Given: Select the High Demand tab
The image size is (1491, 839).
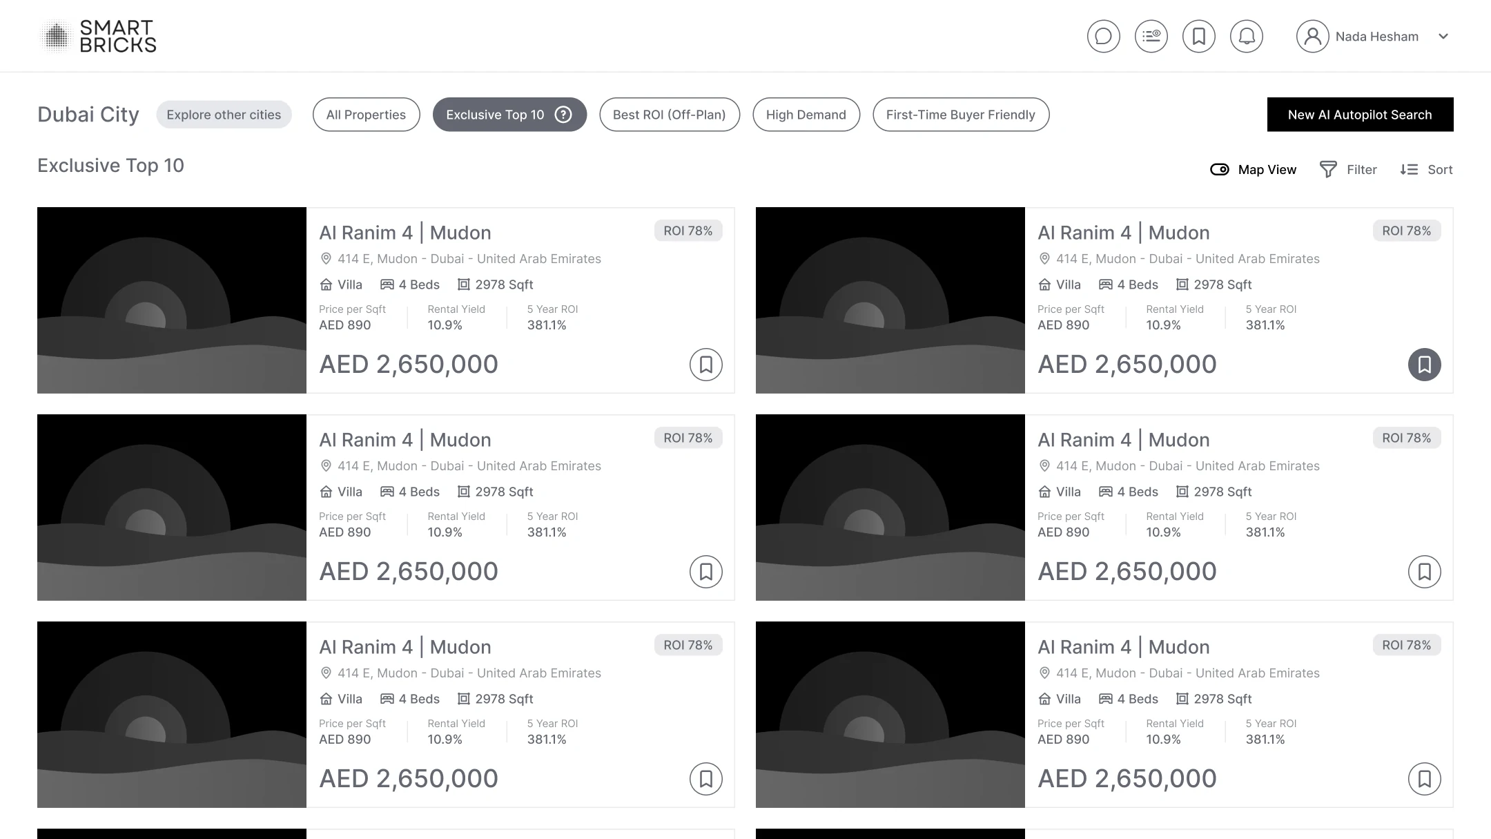Looking at the screenshot, I should click(806, 115).
